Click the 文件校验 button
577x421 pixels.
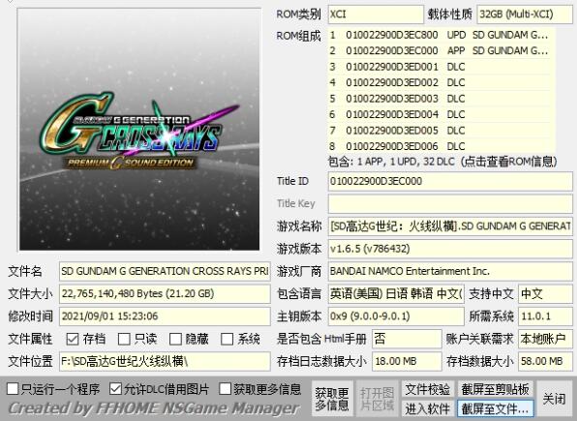(428, 389)
